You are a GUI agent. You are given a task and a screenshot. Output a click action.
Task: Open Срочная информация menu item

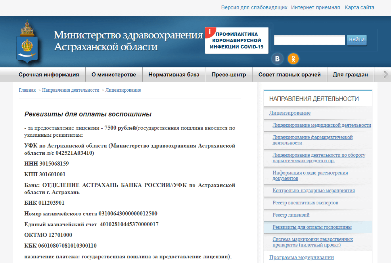[x=49, y=75]
